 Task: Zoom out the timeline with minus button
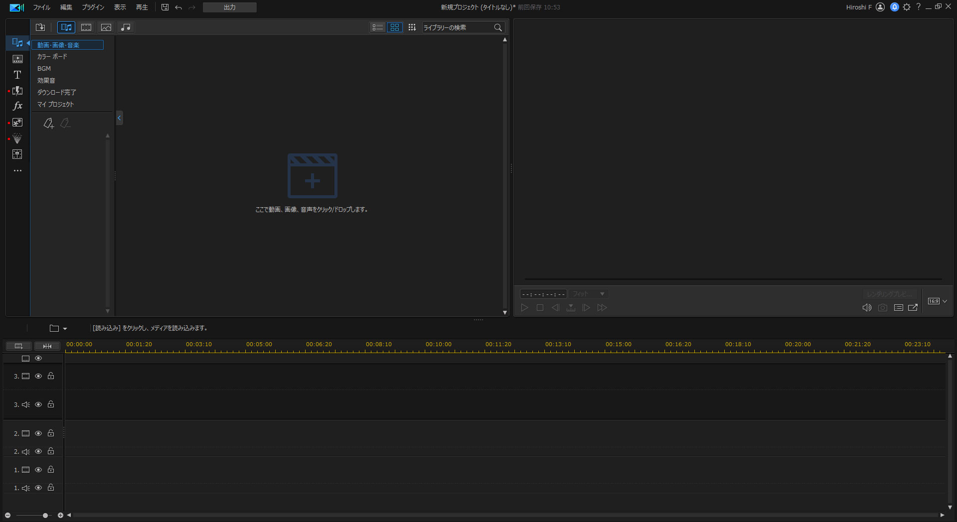pos(7,516)
